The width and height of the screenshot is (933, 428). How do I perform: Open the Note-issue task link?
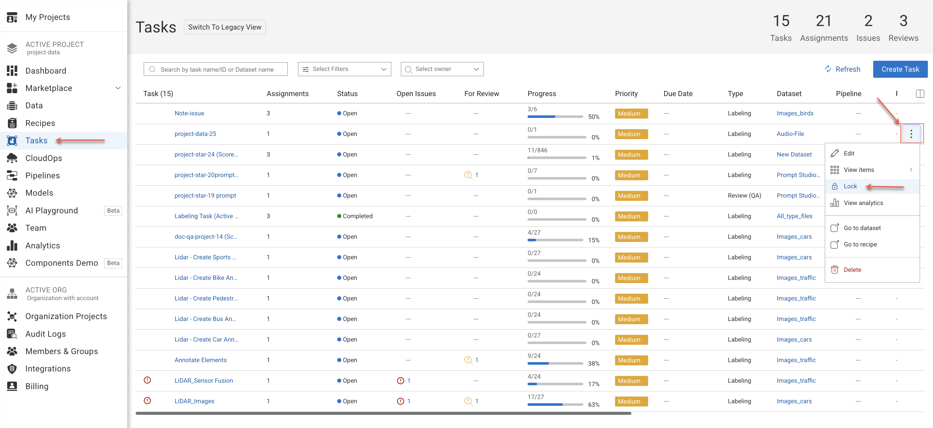click(189, 113)
